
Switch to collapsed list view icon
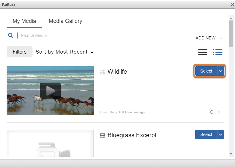pyautogui.click(x=203, y=52)
